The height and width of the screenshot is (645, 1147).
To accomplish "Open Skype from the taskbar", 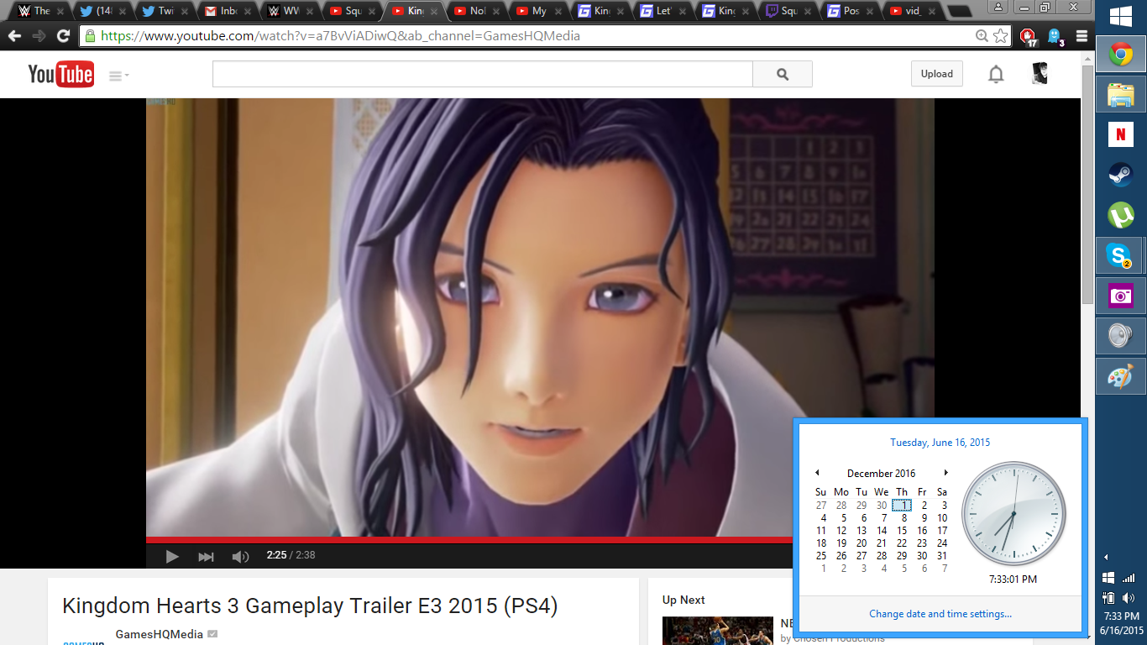I will pyautogui.click(x=1120, y=255).
